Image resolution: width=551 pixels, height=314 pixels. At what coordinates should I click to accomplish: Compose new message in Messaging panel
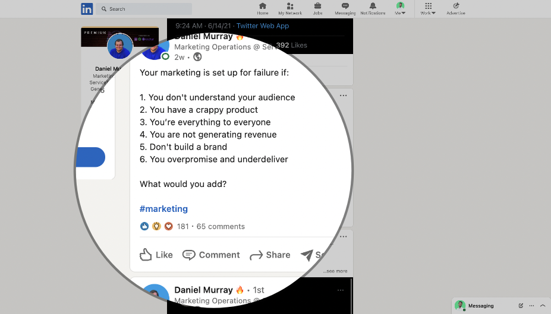[x=521, y=306]
